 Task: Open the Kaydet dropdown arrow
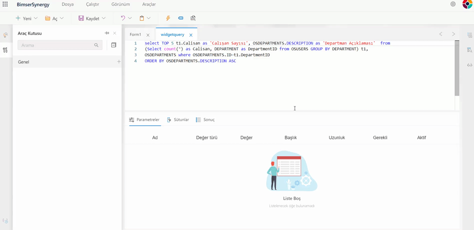point(104,18)
